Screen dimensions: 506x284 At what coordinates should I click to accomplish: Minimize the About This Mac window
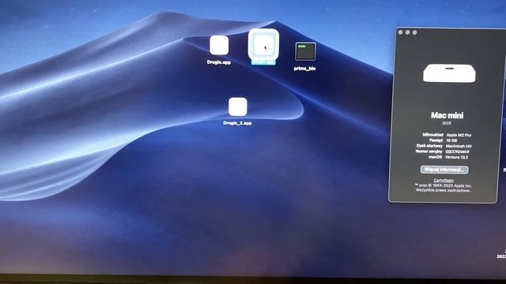[x=408, y=32]
